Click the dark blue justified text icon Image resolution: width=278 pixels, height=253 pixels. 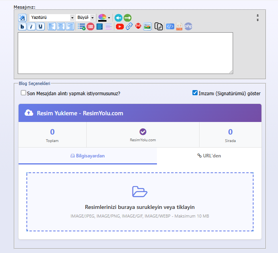[x=100, y=26]
